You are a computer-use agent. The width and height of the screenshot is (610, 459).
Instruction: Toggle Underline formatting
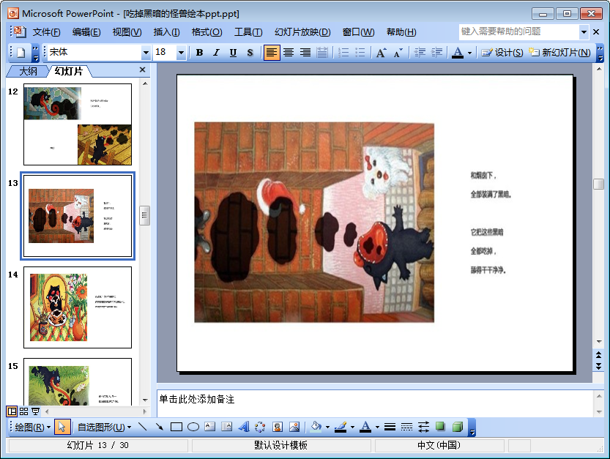pyautogui.click(x=233, y=53)
